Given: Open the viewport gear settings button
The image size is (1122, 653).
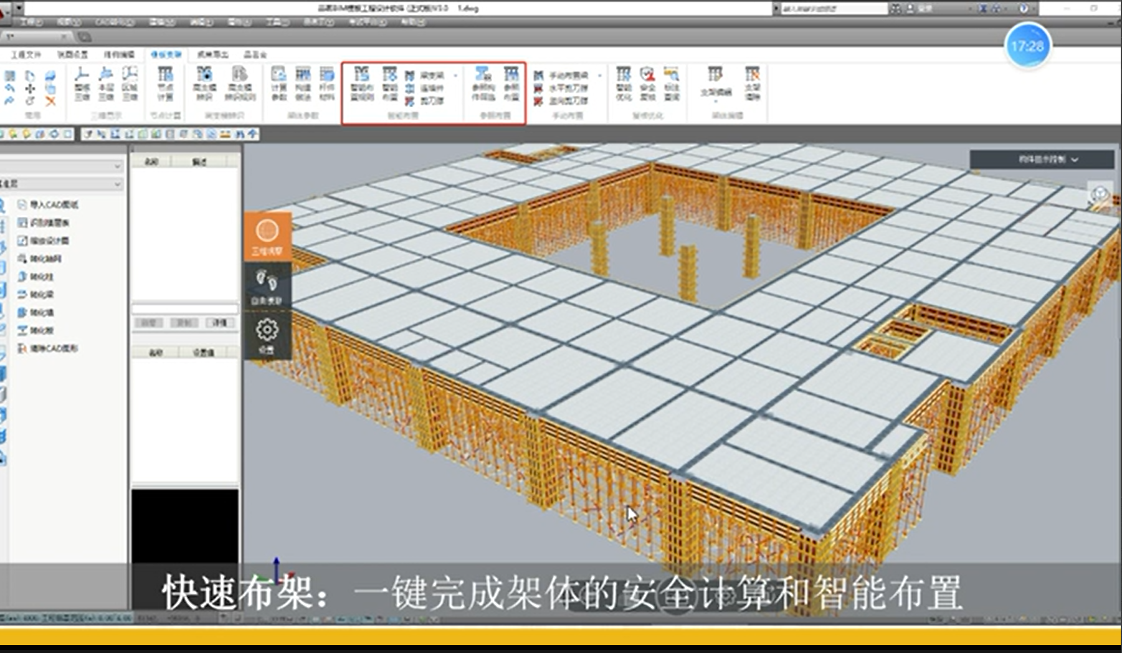Looking at the screenshot, I should coord(267,335).
